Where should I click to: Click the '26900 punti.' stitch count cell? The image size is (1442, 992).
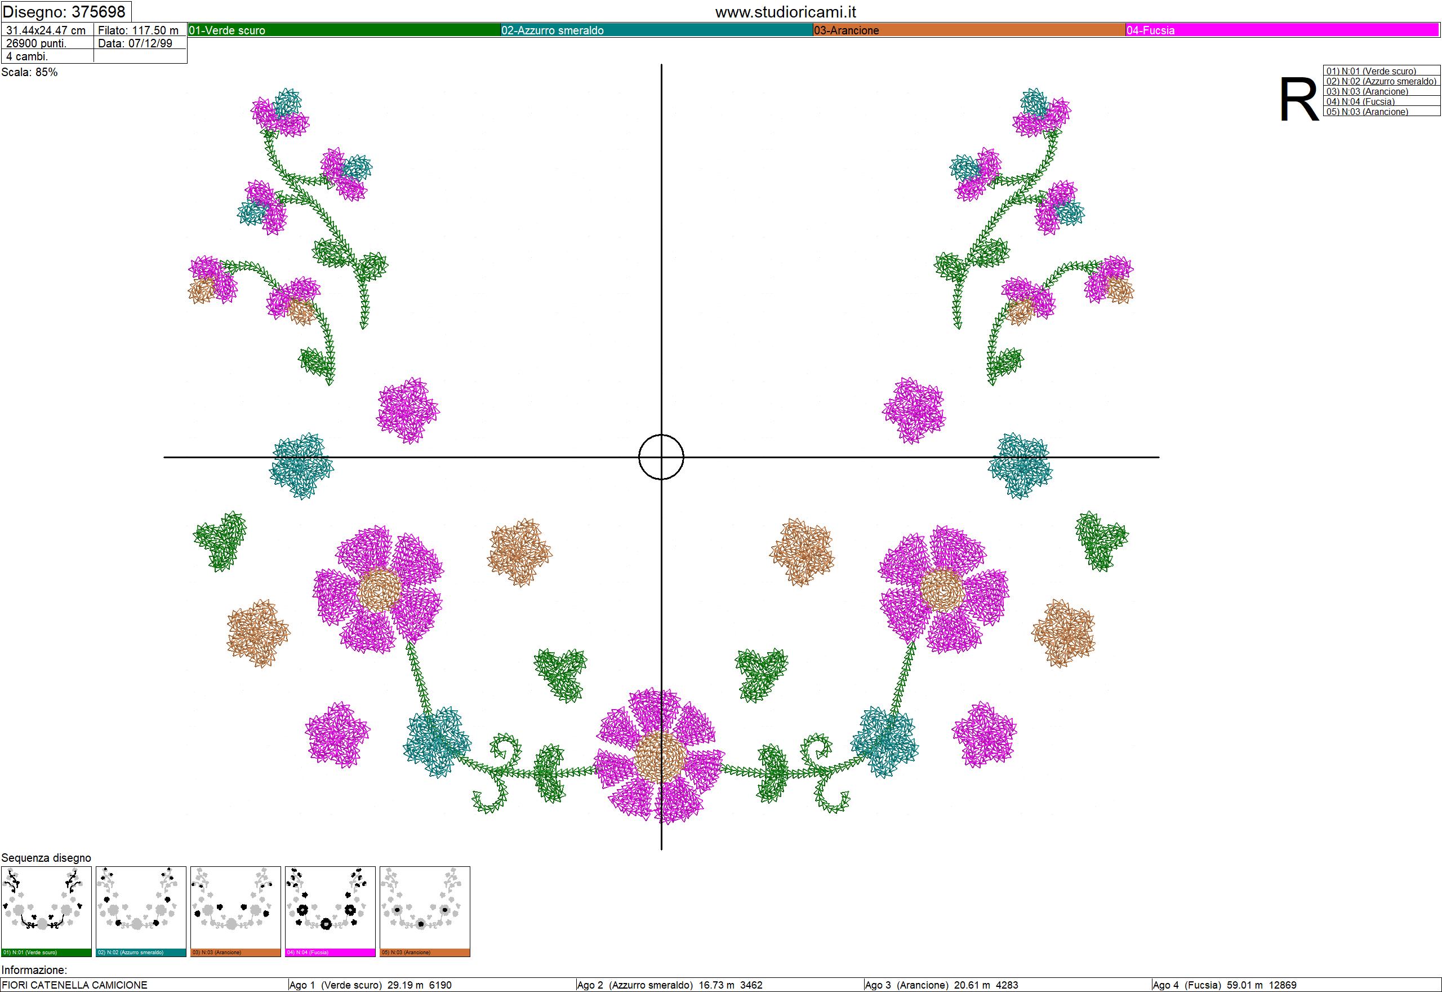point(48,43)
